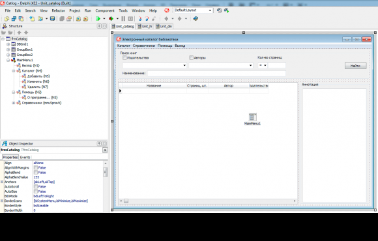Open the Refactor menu
Screen dimensions: 378x241
[x=59, y=10]
